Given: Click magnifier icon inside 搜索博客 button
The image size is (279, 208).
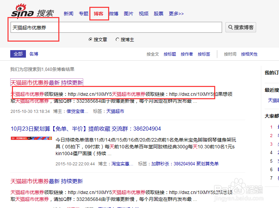Looking at the screenshot, I should [231, 27].
